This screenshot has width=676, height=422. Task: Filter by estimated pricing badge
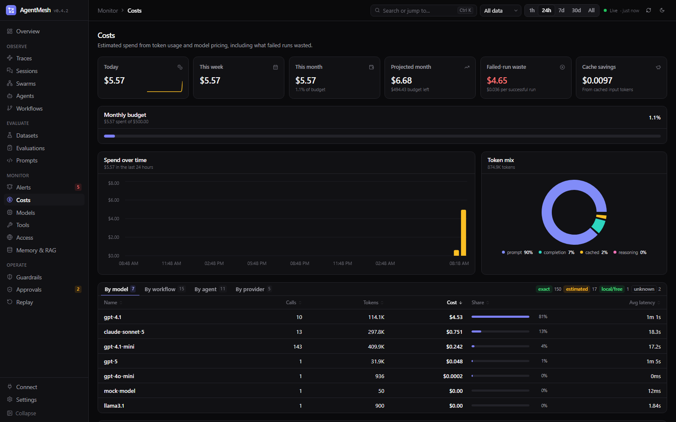tap(577, 289)
